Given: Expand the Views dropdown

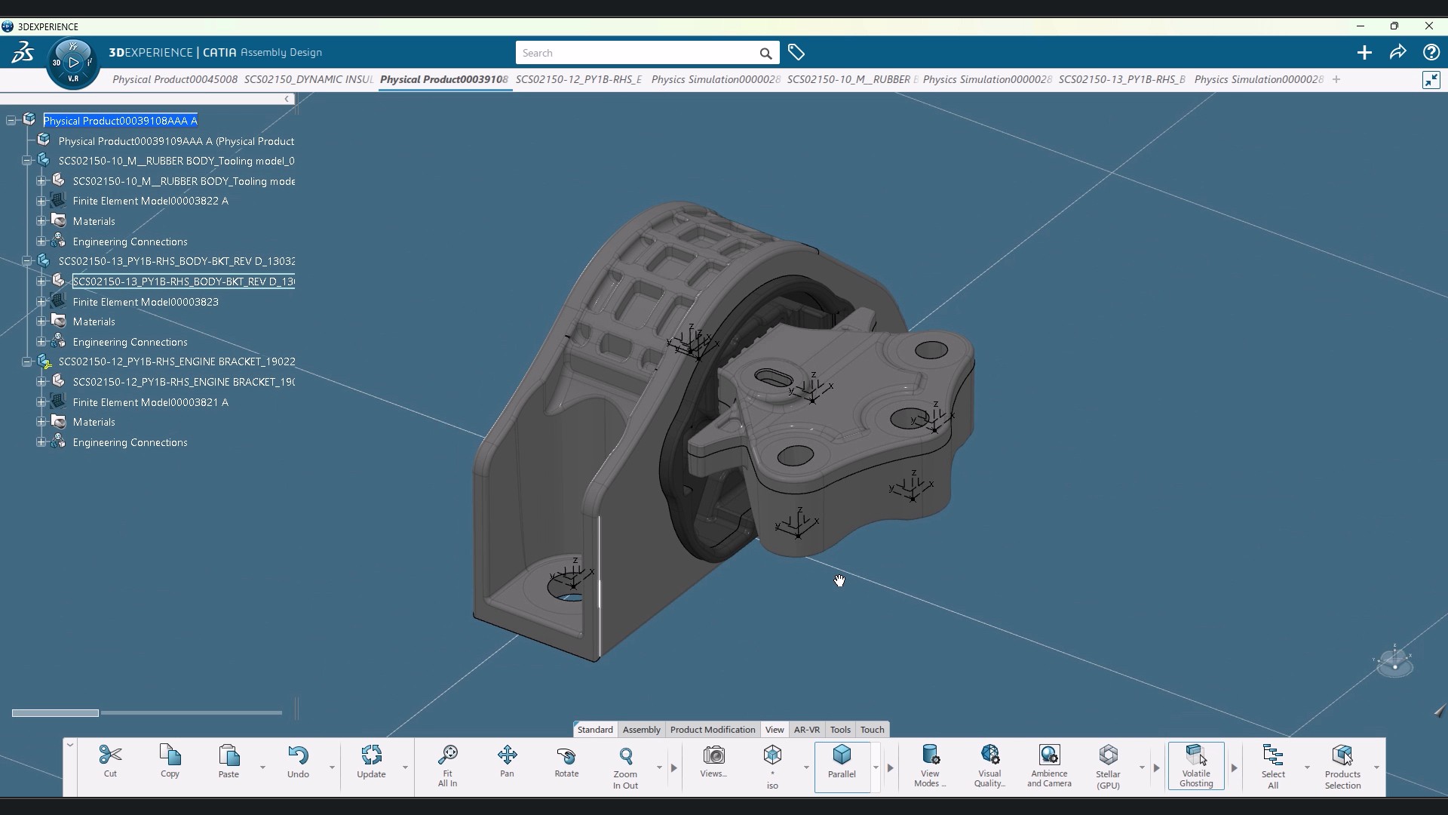Looking at the screenshot, I should [714, 764].
